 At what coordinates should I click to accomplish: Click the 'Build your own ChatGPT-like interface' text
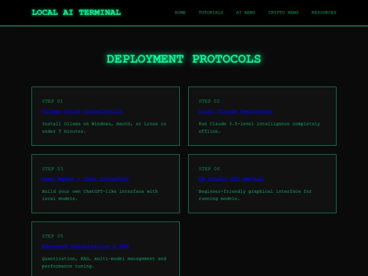point(100,195)
